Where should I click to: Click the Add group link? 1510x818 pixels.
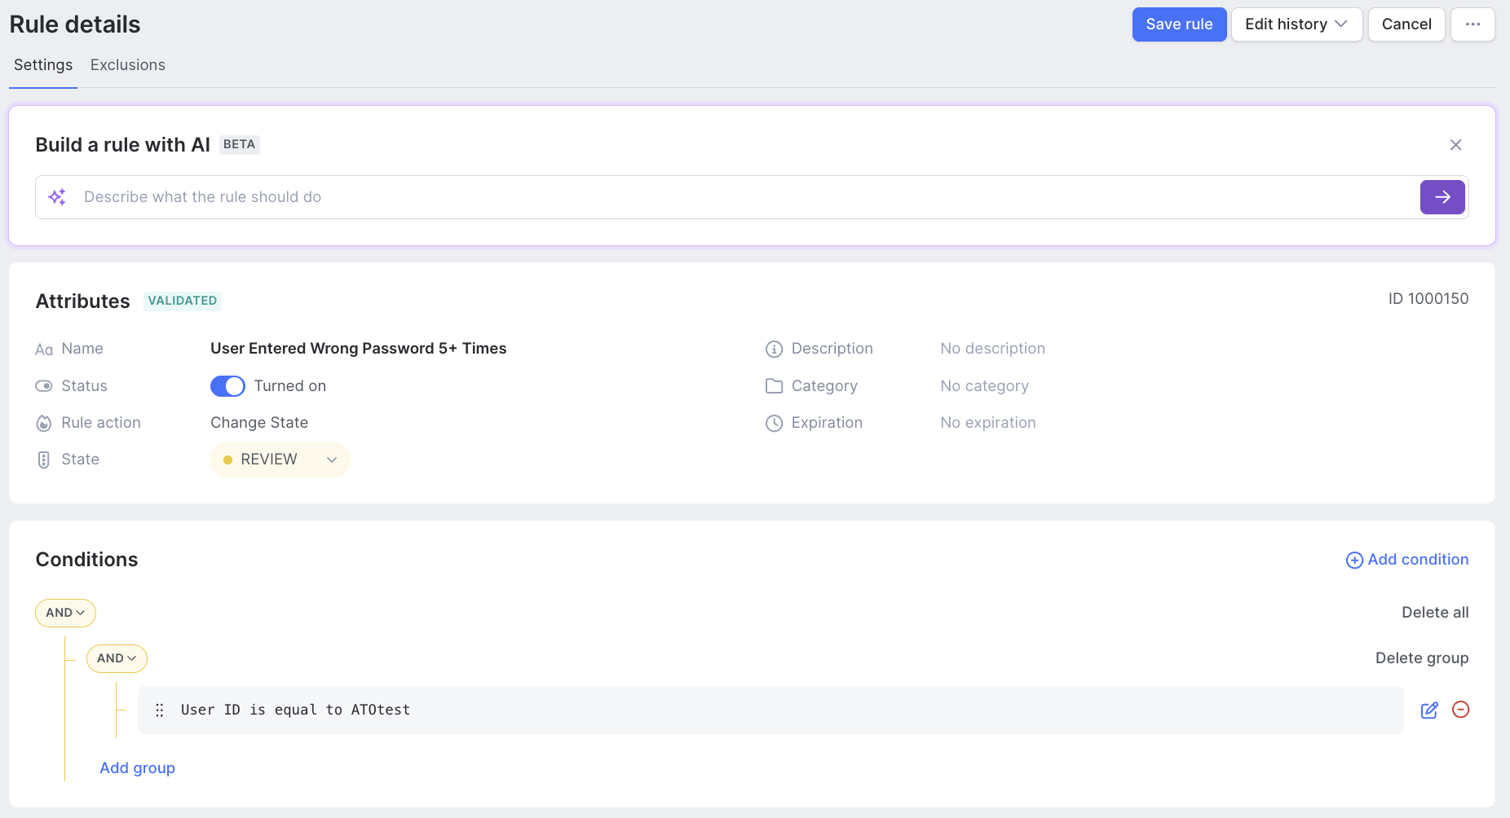(x=137, y=767)
